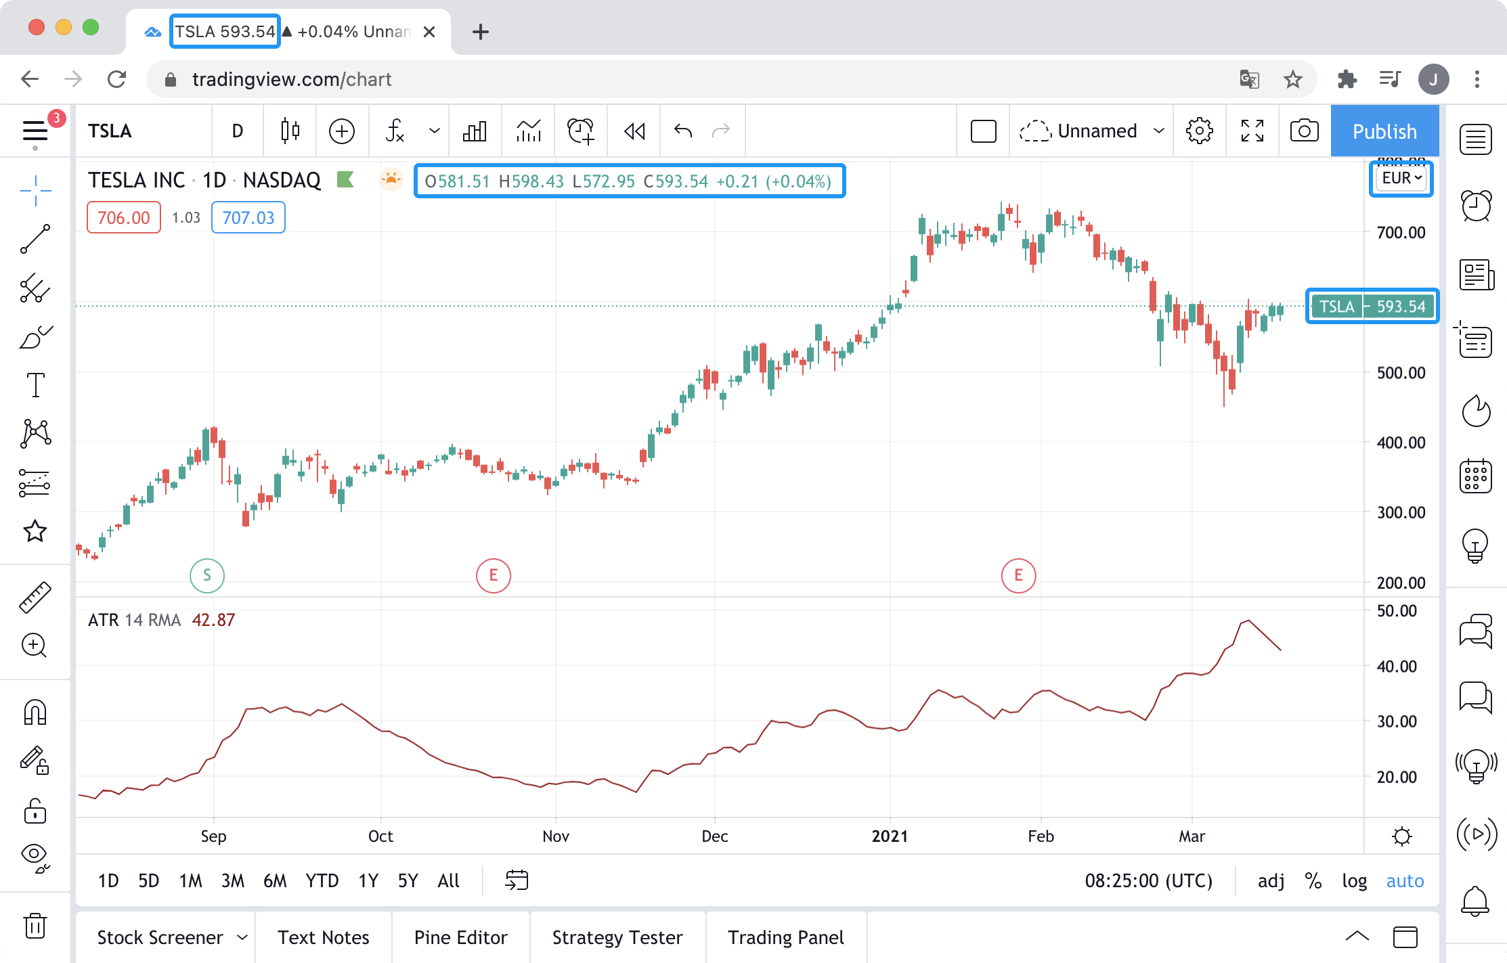Redo the last undone action
This screenshot has height=963, width=1507.
721,131
